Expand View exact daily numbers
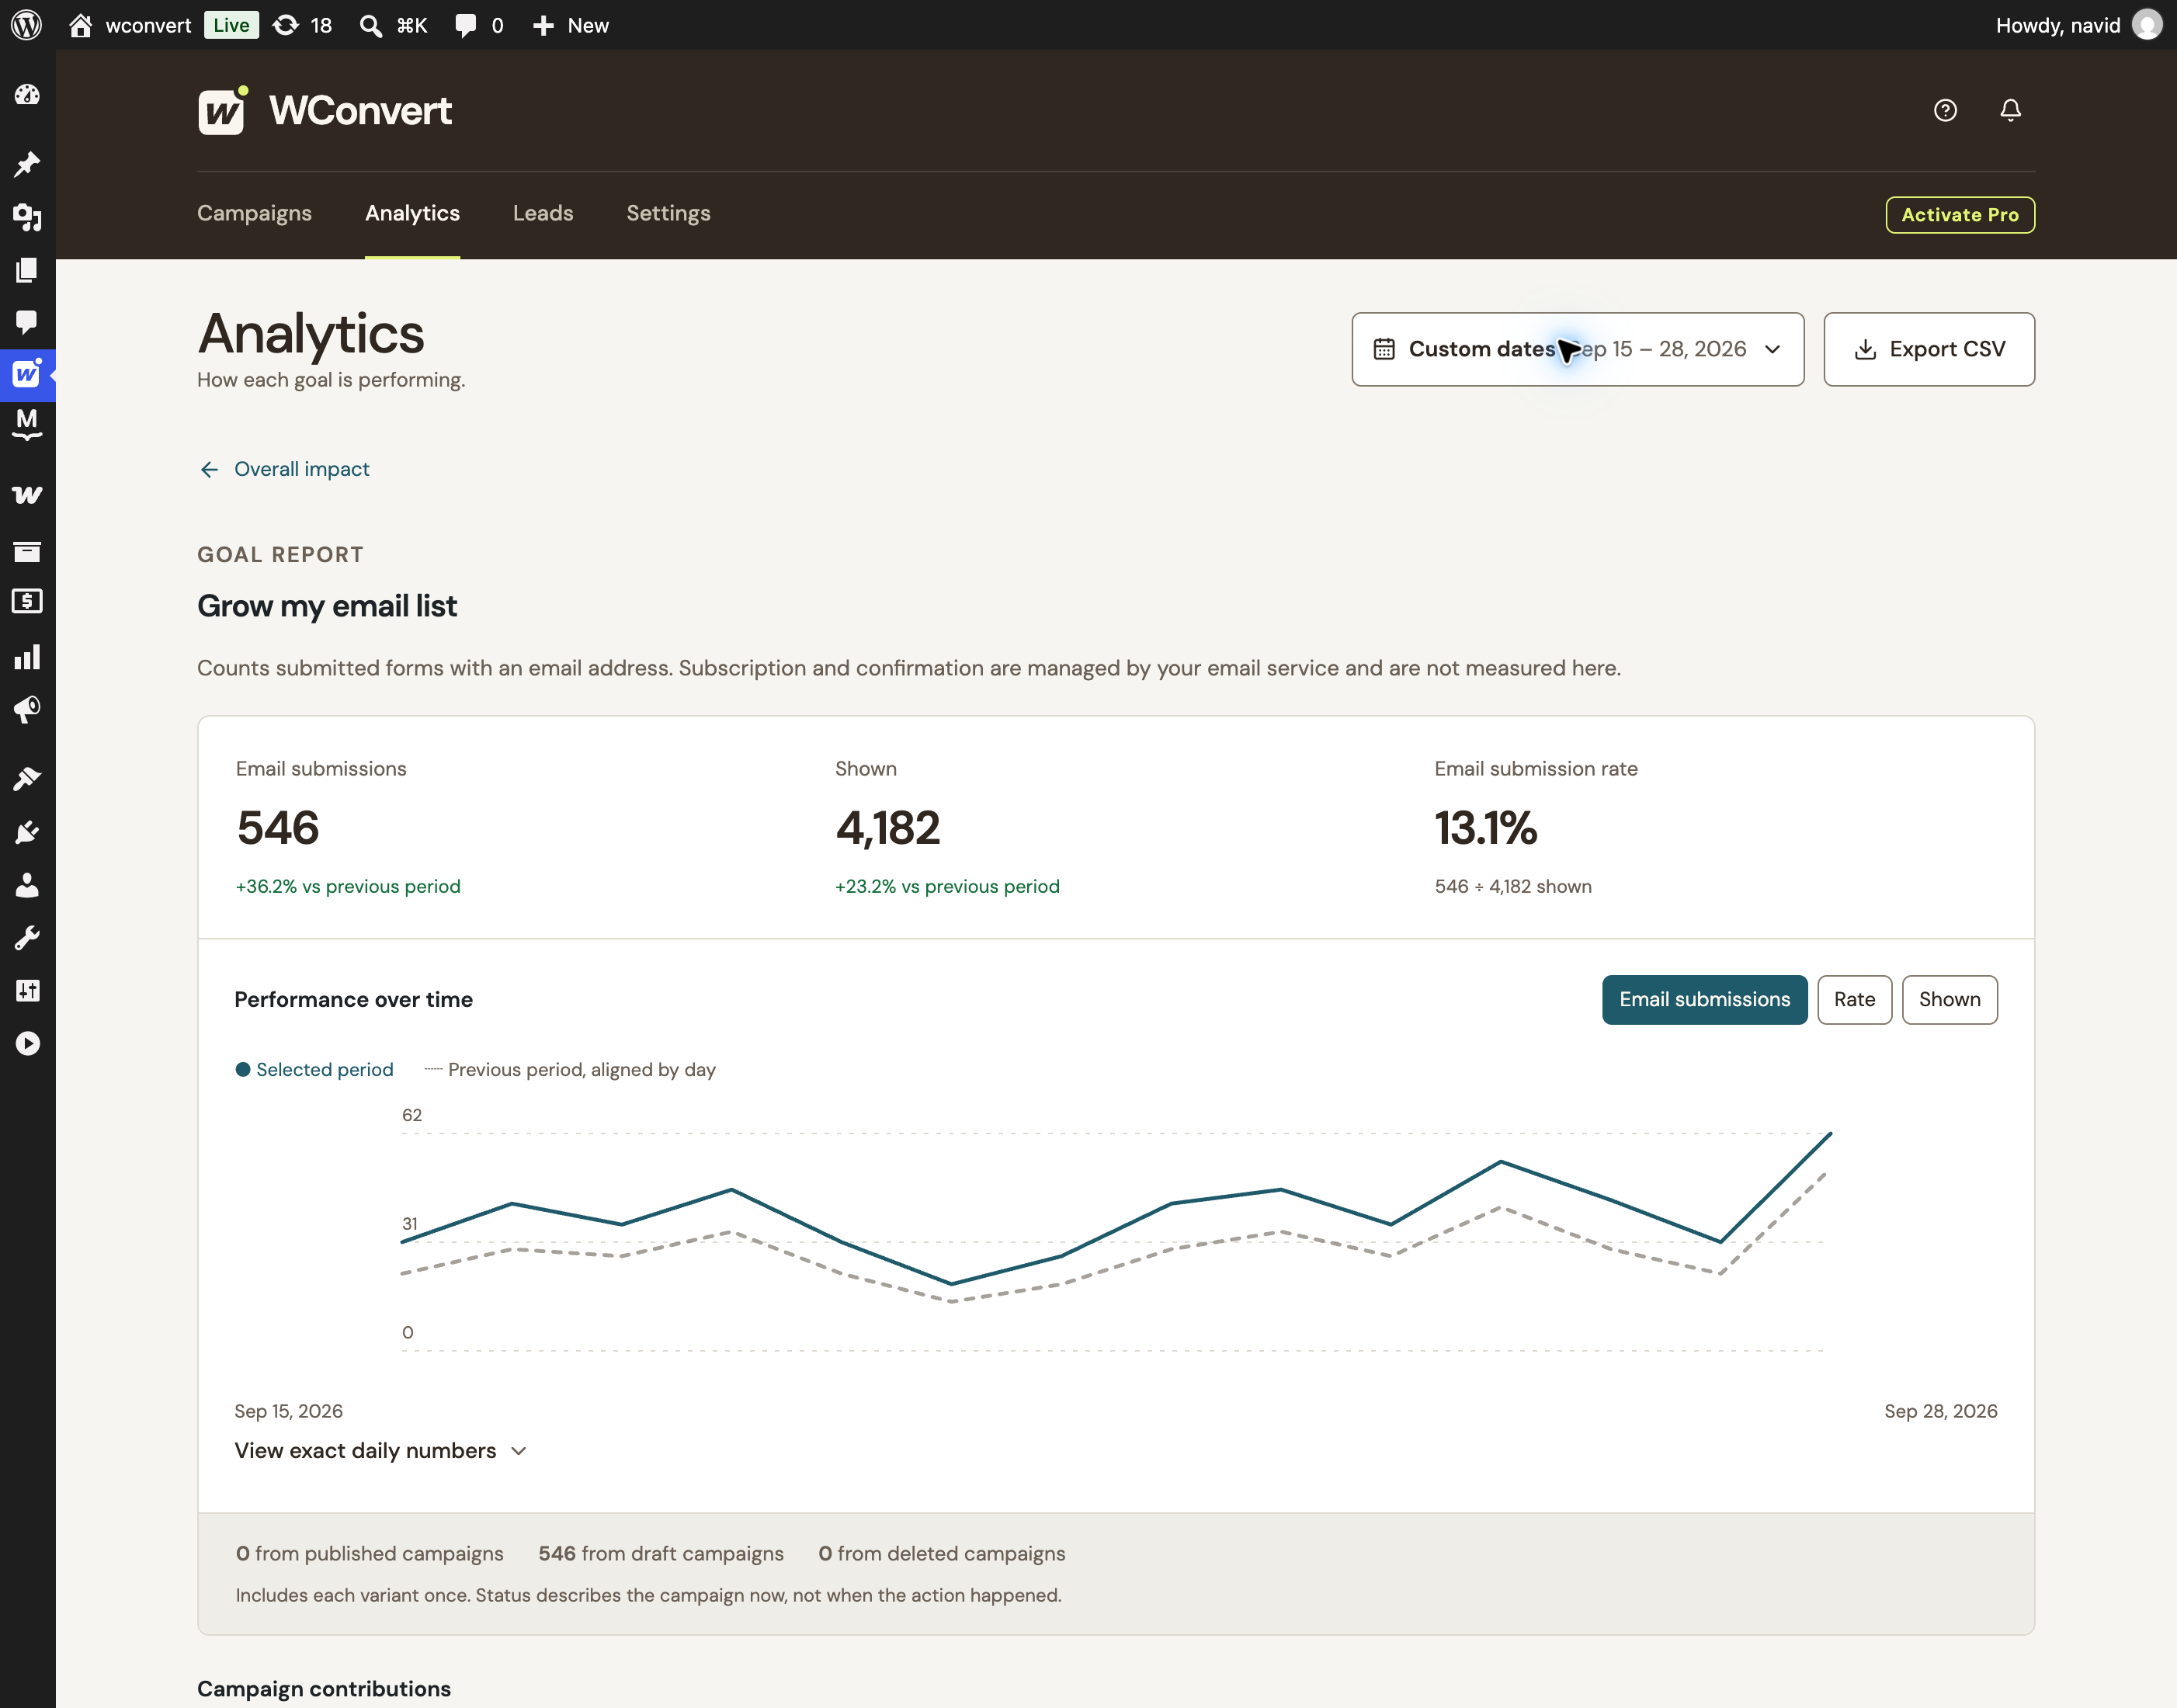Image resolution: width=2177 pixels, height=1708 pixels. coord(380,1450)
